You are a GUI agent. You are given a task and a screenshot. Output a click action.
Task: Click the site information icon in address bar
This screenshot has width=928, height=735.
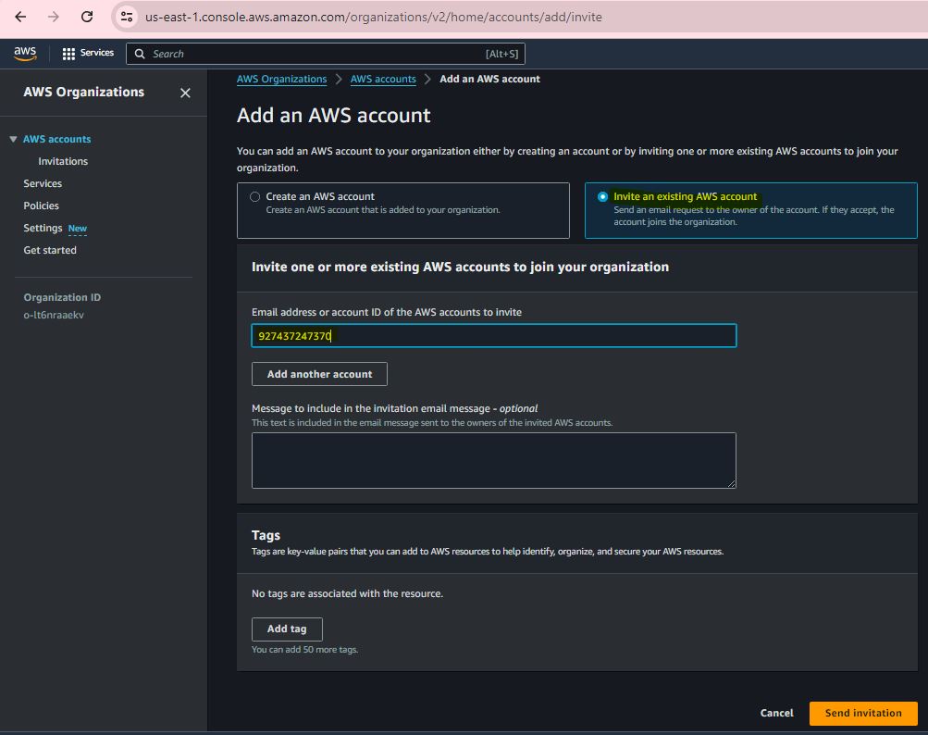click(128, 17)
